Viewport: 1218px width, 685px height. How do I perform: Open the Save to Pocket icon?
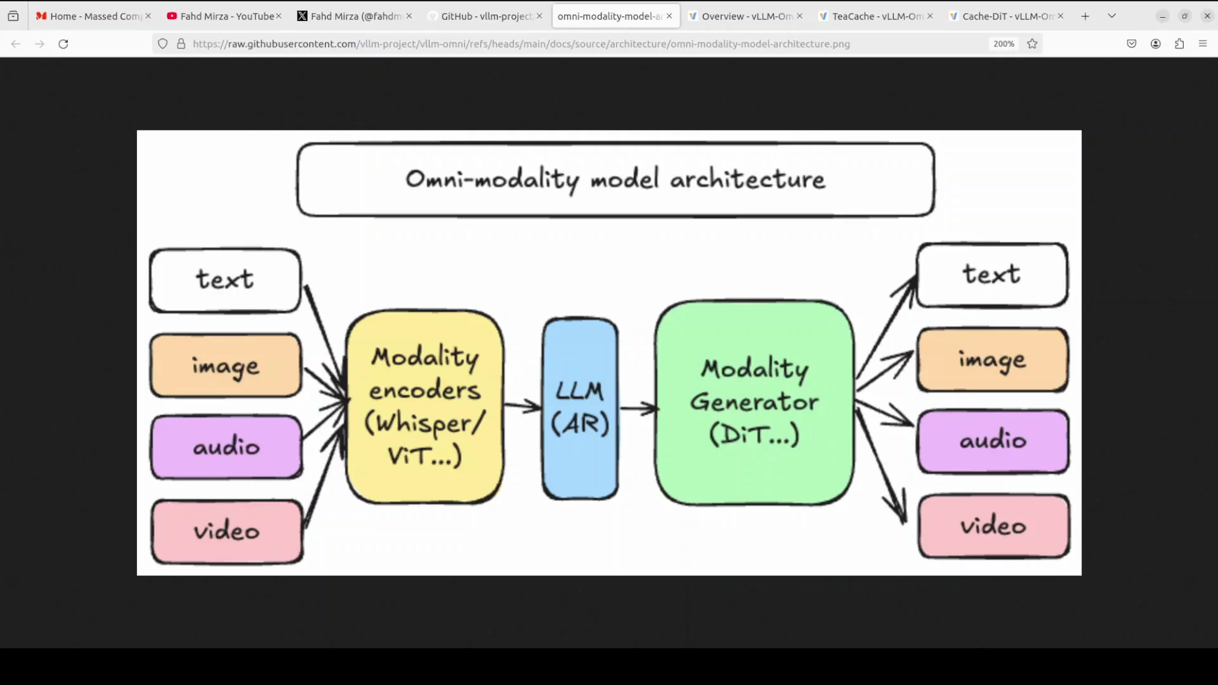pos(1132,44)
